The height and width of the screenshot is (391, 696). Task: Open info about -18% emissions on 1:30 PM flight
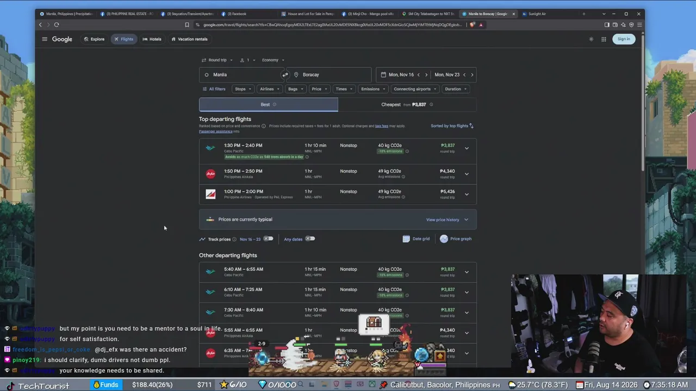[x=407, y=151]
